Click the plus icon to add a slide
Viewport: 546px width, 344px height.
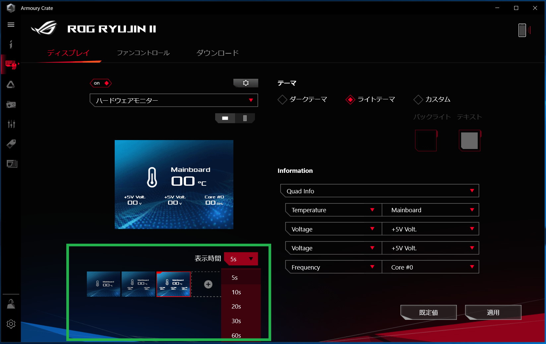pos(208,284)
